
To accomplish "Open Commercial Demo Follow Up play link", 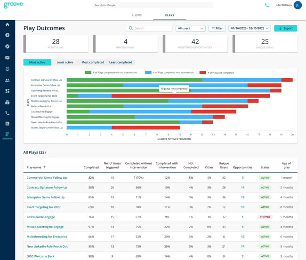I will (x=47, y=178).
